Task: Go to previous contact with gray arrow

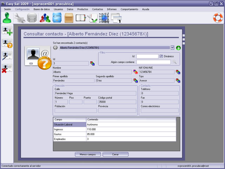Action: point(56,48)
